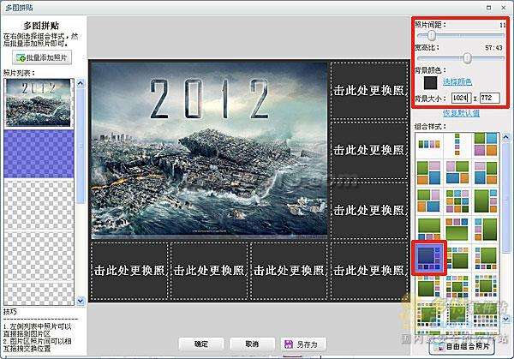The image size is (514, 359).
Task: Click the background width field showing 1024
Action: click(461, 98)
